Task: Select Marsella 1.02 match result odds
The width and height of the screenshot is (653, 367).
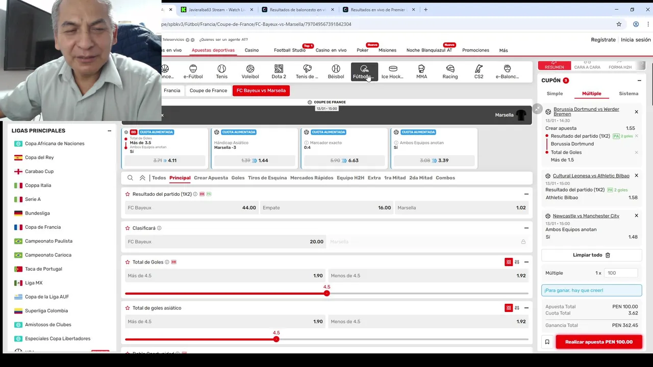Action: click(x=461, y=207)
